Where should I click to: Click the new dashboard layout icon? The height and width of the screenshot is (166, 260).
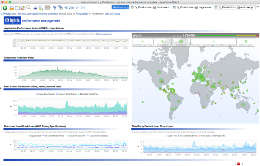click(17, 8)
